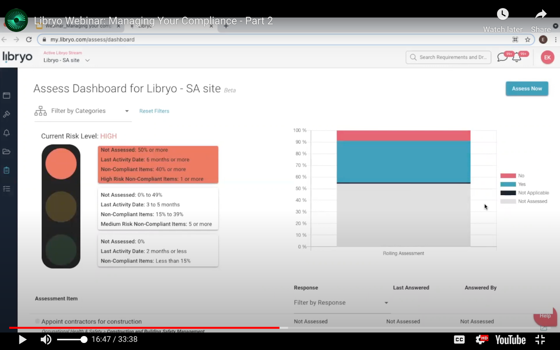560x350 pixels.
Task: Click the Watch later clock icon
Action: pyautogui.click(x=503, y=14)
